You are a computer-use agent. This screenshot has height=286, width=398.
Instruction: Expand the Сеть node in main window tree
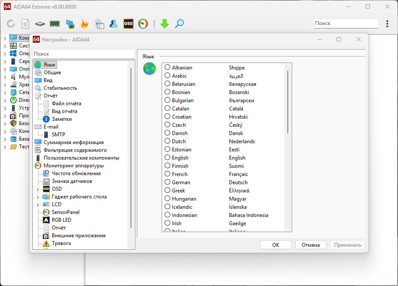pyautogui.click(x=5, y=93)
